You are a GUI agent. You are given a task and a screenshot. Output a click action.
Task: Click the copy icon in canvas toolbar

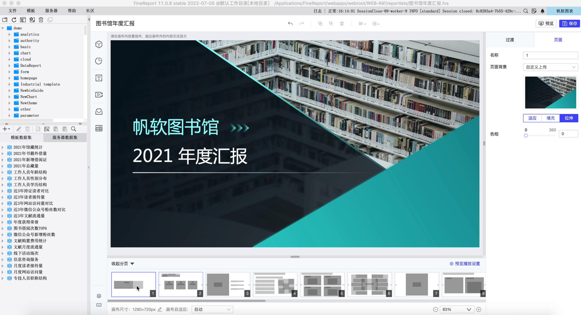tap(320, 23)
